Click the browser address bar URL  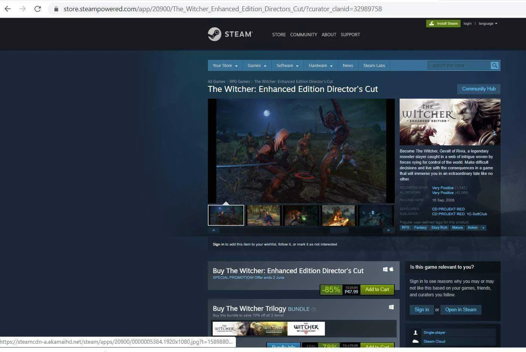[222, 9]
